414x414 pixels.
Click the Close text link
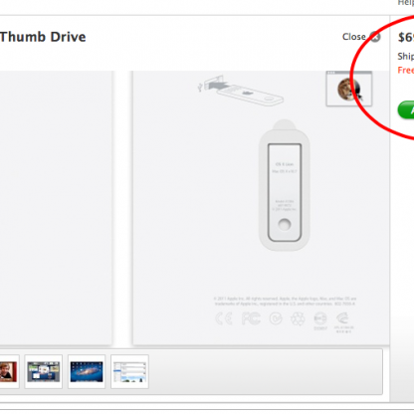354,37
